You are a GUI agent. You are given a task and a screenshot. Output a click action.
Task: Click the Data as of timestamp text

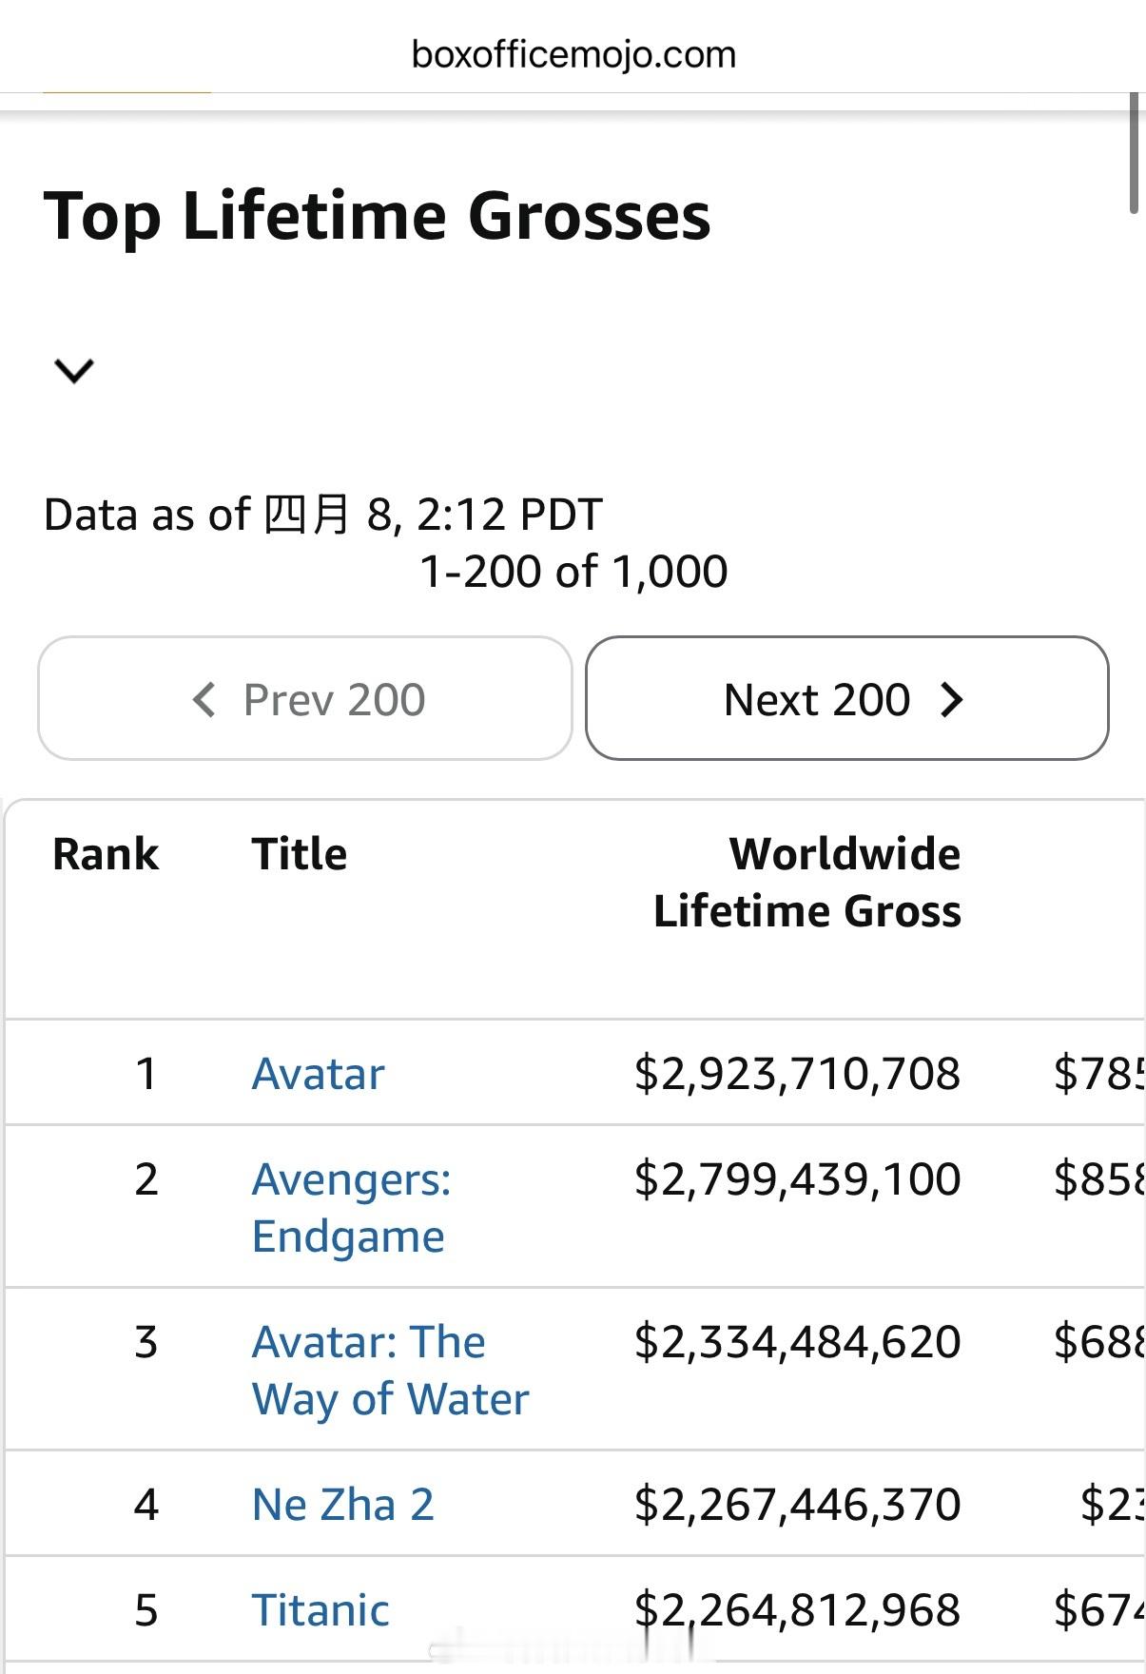point(323,515)
